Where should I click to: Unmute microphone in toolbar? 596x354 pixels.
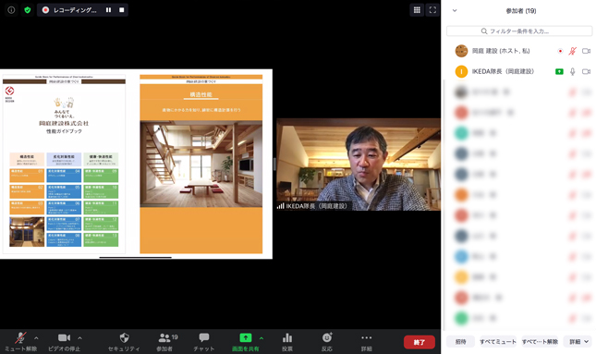pos(20,342)
